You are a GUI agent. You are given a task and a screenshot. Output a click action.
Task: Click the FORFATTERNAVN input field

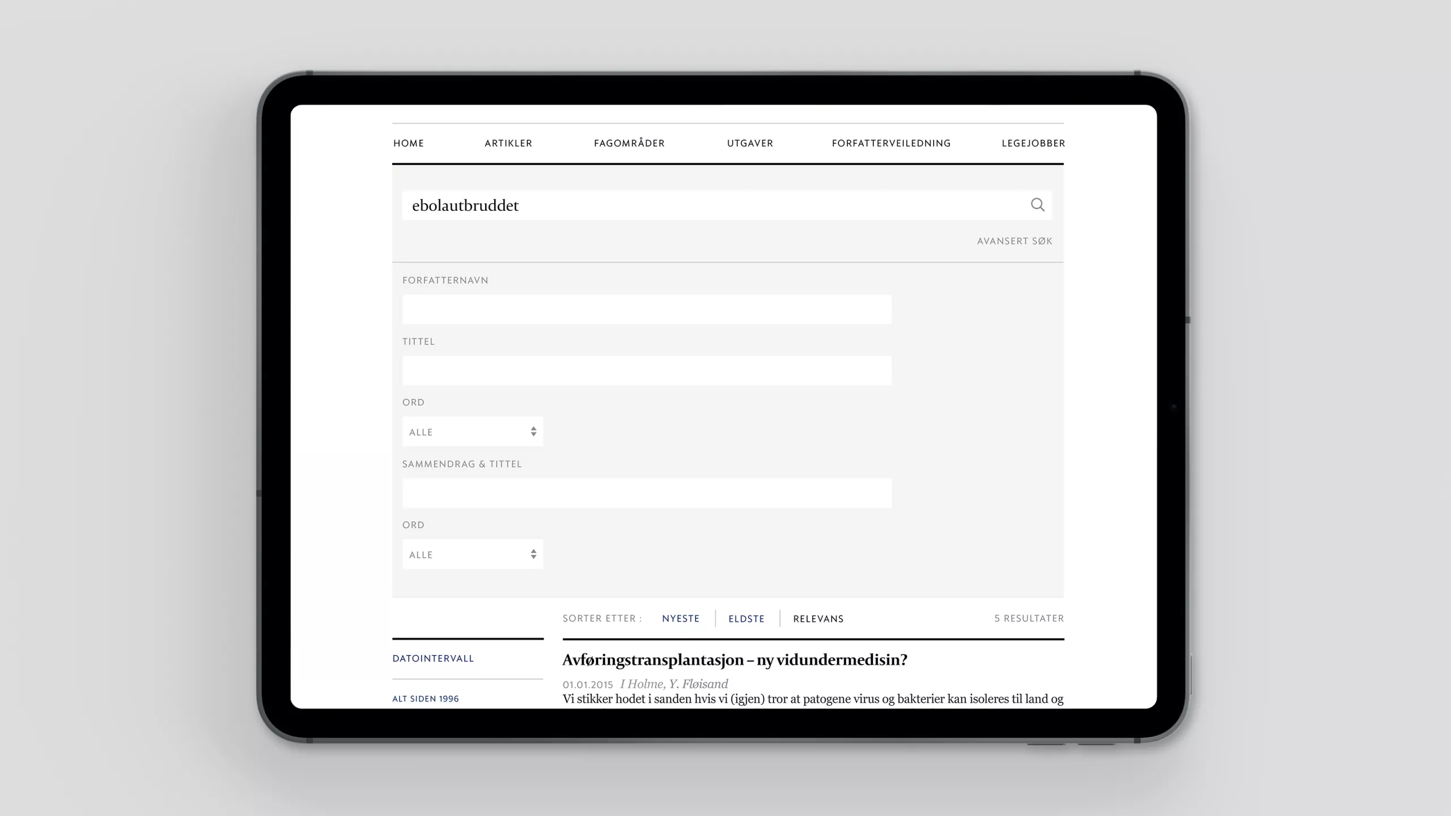tap(646, 309)
